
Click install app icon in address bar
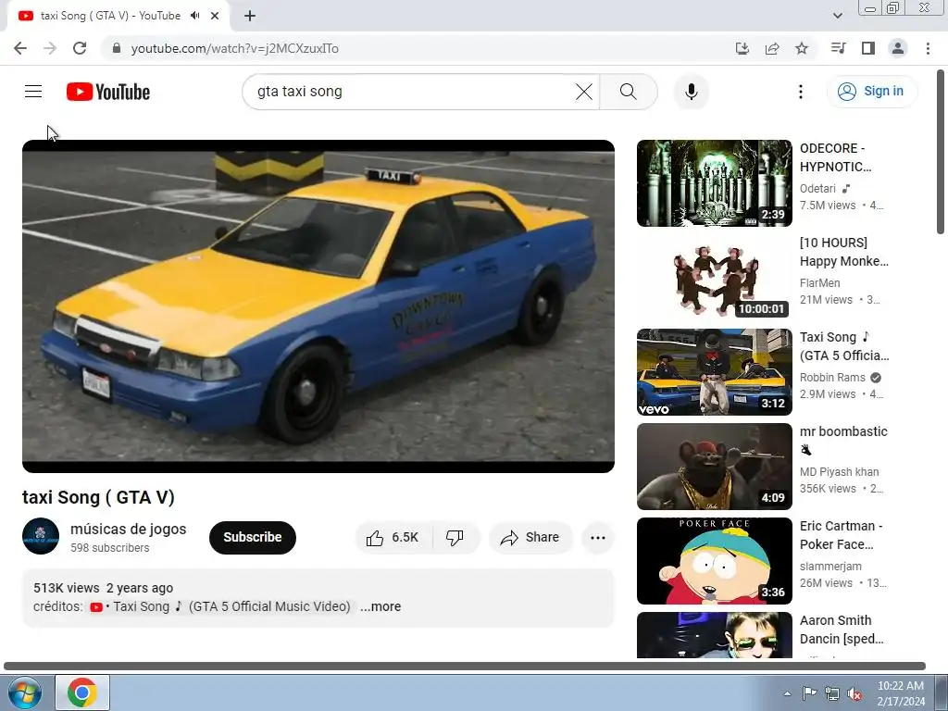pos(742,48)
